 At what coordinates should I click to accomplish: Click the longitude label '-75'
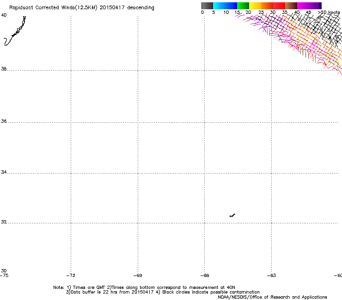click(4, 276)
